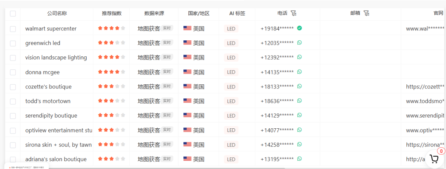Click WhatsApp icon for todd's motortown
This screenshot has width=446, height=169.
pos(299,100)
